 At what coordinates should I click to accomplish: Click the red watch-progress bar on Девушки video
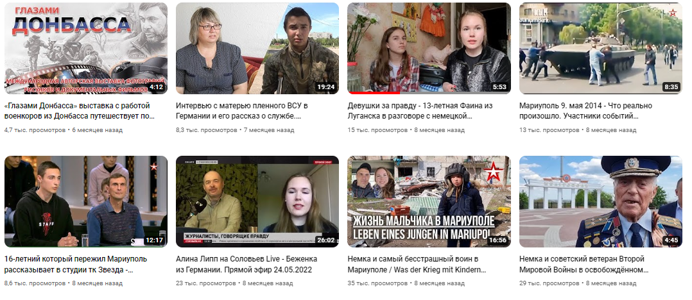(374, 93)
